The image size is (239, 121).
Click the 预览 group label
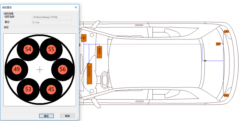[6, 27]
